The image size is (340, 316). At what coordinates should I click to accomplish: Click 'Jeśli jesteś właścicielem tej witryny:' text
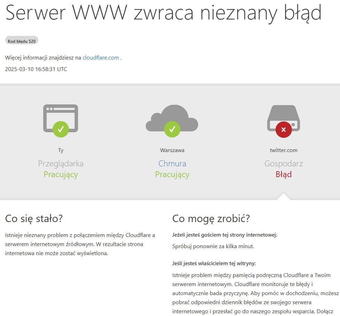coord(214,263)
